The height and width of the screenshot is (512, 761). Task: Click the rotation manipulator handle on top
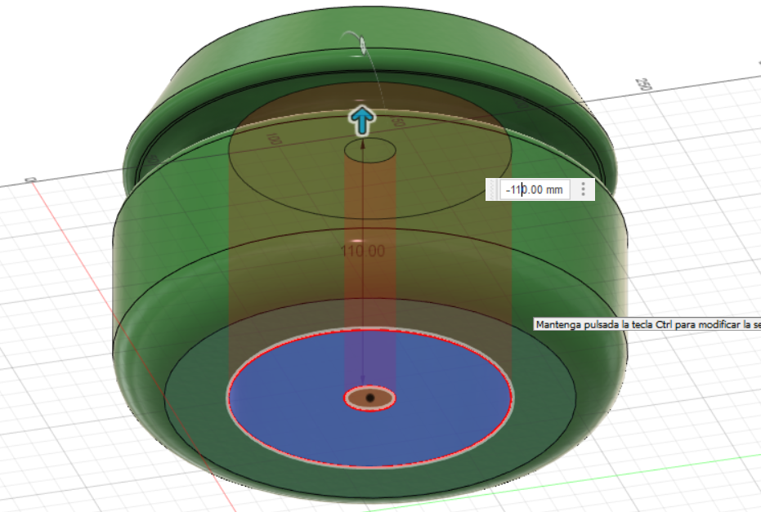pyautogui.click(x=363, y=45)
